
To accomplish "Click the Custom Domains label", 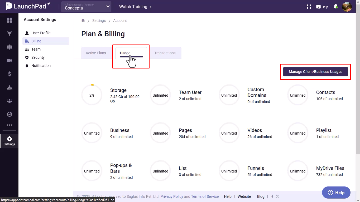I will (x=257, y=92).
